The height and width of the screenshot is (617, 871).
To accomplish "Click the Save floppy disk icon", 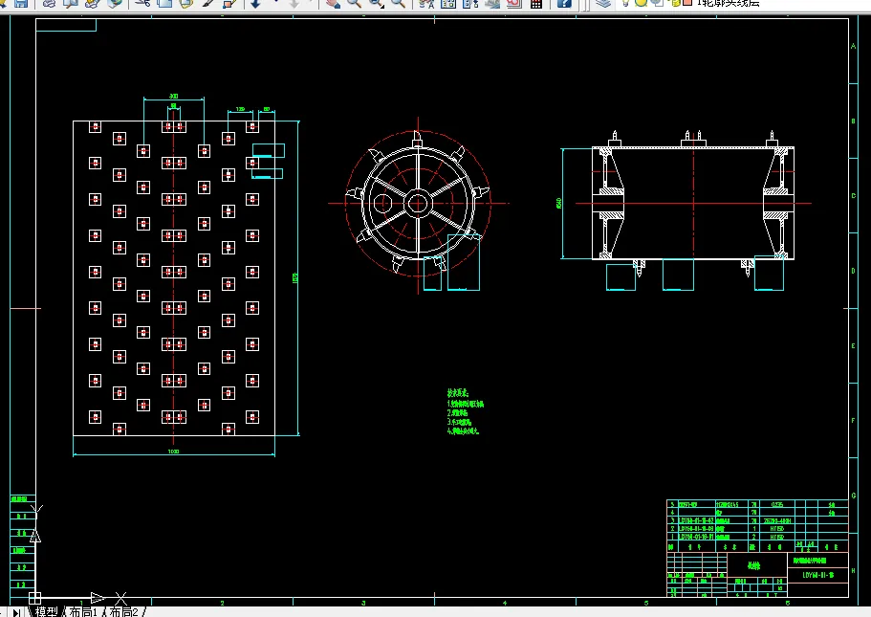I will tap(21, 3).
